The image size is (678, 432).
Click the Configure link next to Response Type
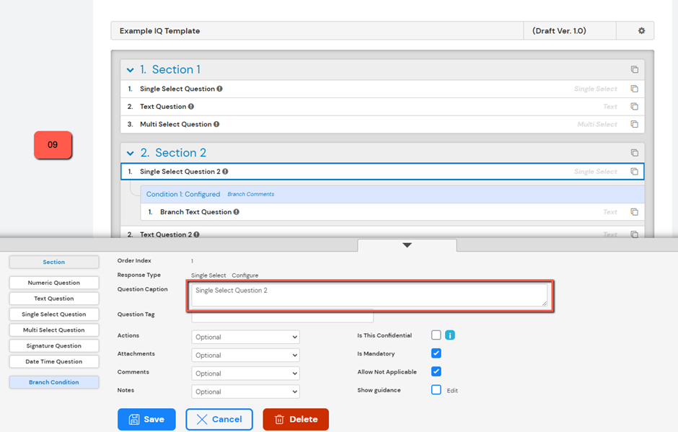click(x=245, y=275)
